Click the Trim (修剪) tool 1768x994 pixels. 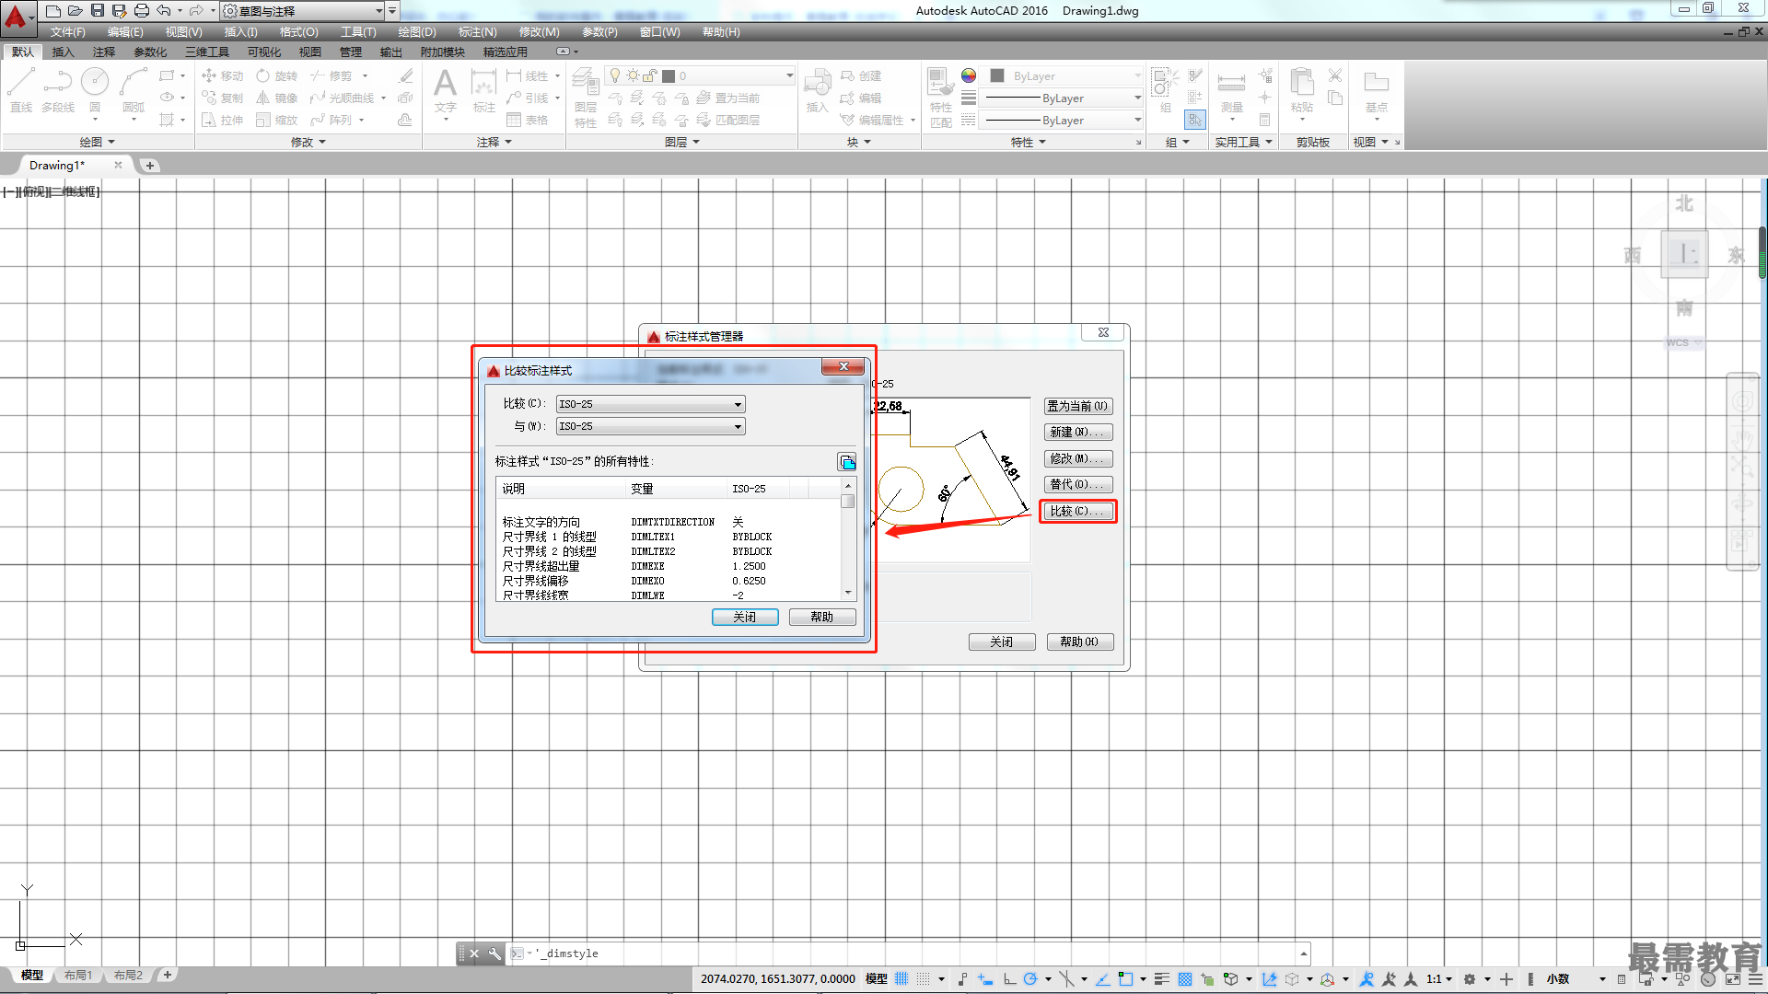click(x=331, y=75)
